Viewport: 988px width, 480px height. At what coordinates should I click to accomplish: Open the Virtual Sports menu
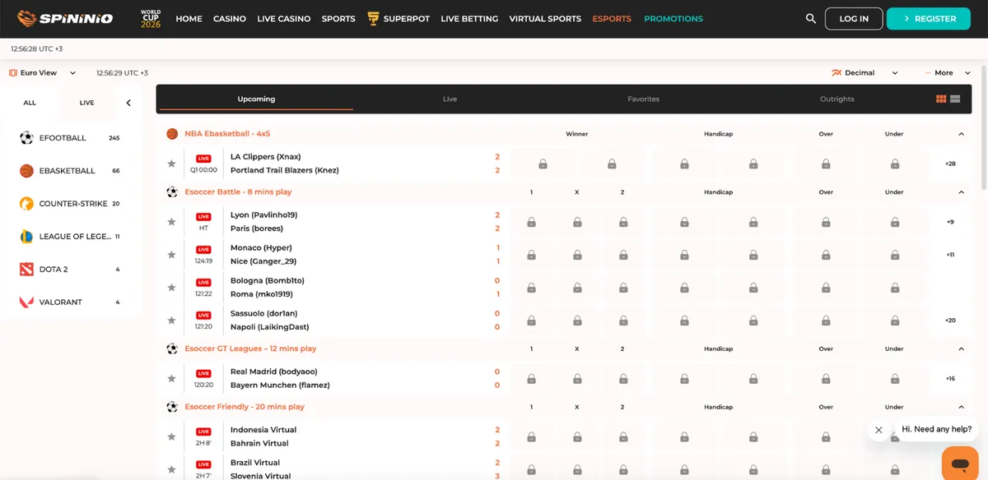click(545, 18)
